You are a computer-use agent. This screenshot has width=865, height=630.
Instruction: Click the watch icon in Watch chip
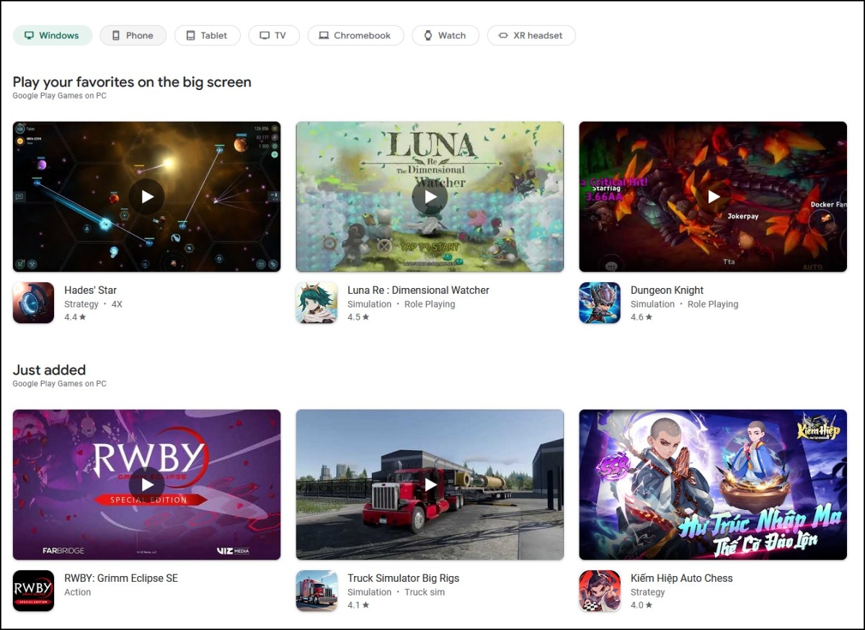pyautogui.click(x=428, y=35)
